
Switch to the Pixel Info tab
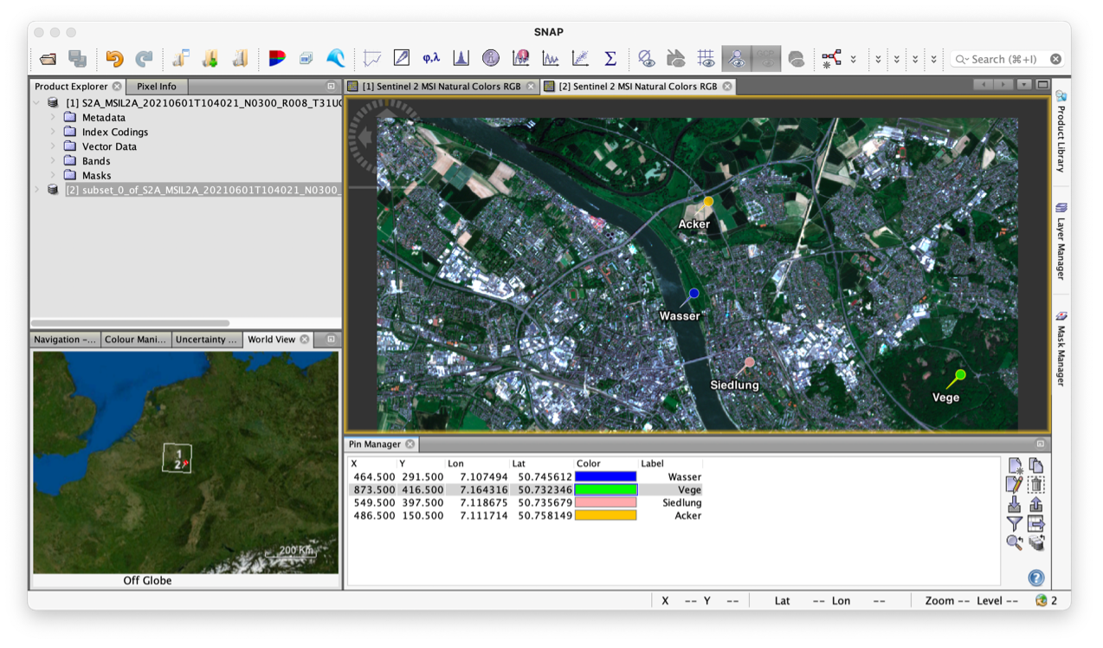click(156, 86)
